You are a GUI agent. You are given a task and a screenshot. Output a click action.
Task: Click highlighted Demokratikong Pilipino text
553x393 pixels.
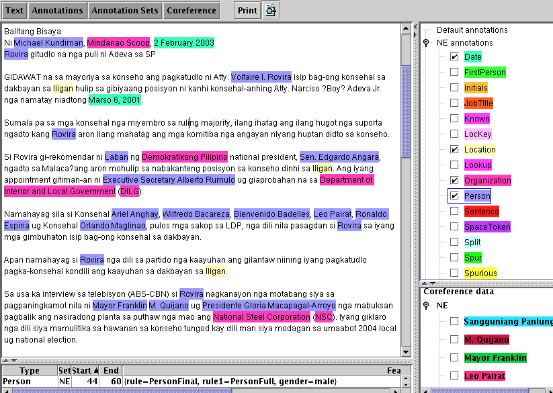pos(185,157)
